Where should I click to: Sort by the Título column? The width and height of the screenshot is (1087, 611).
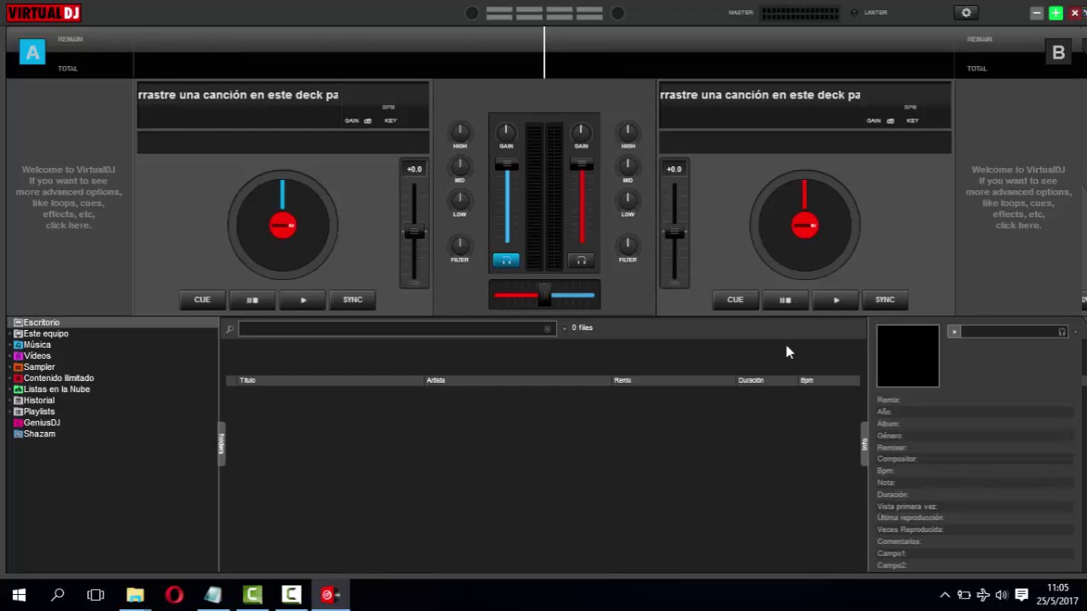[331, 380]
